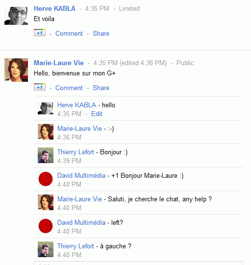This screenshot has width=251, height=265.
Task: Comment on the 'Hello, bienvenue' post
Action: point(69,88)
